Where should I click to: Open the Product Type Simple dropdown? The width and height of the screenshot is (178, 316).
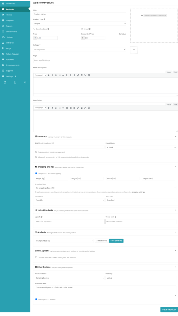(80, 23)
